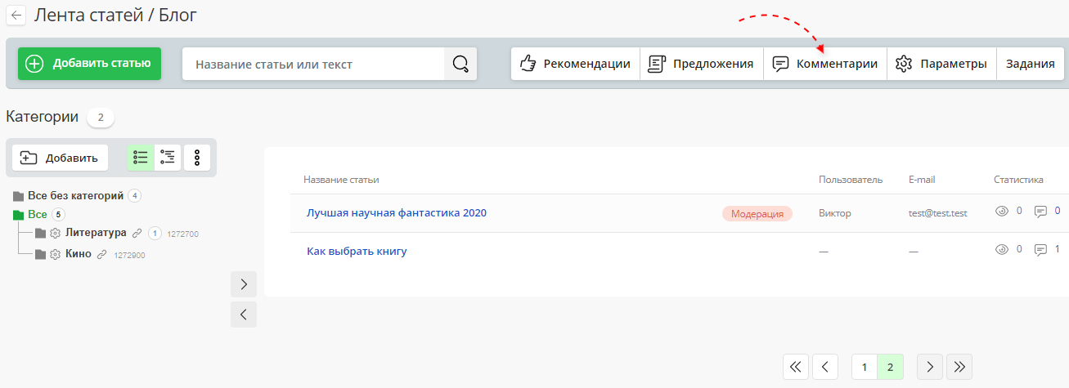Image resolution: width=1069 pixels, height=388 pixels.
Task: Open the Комментарии section
Action: pos(825,64)
